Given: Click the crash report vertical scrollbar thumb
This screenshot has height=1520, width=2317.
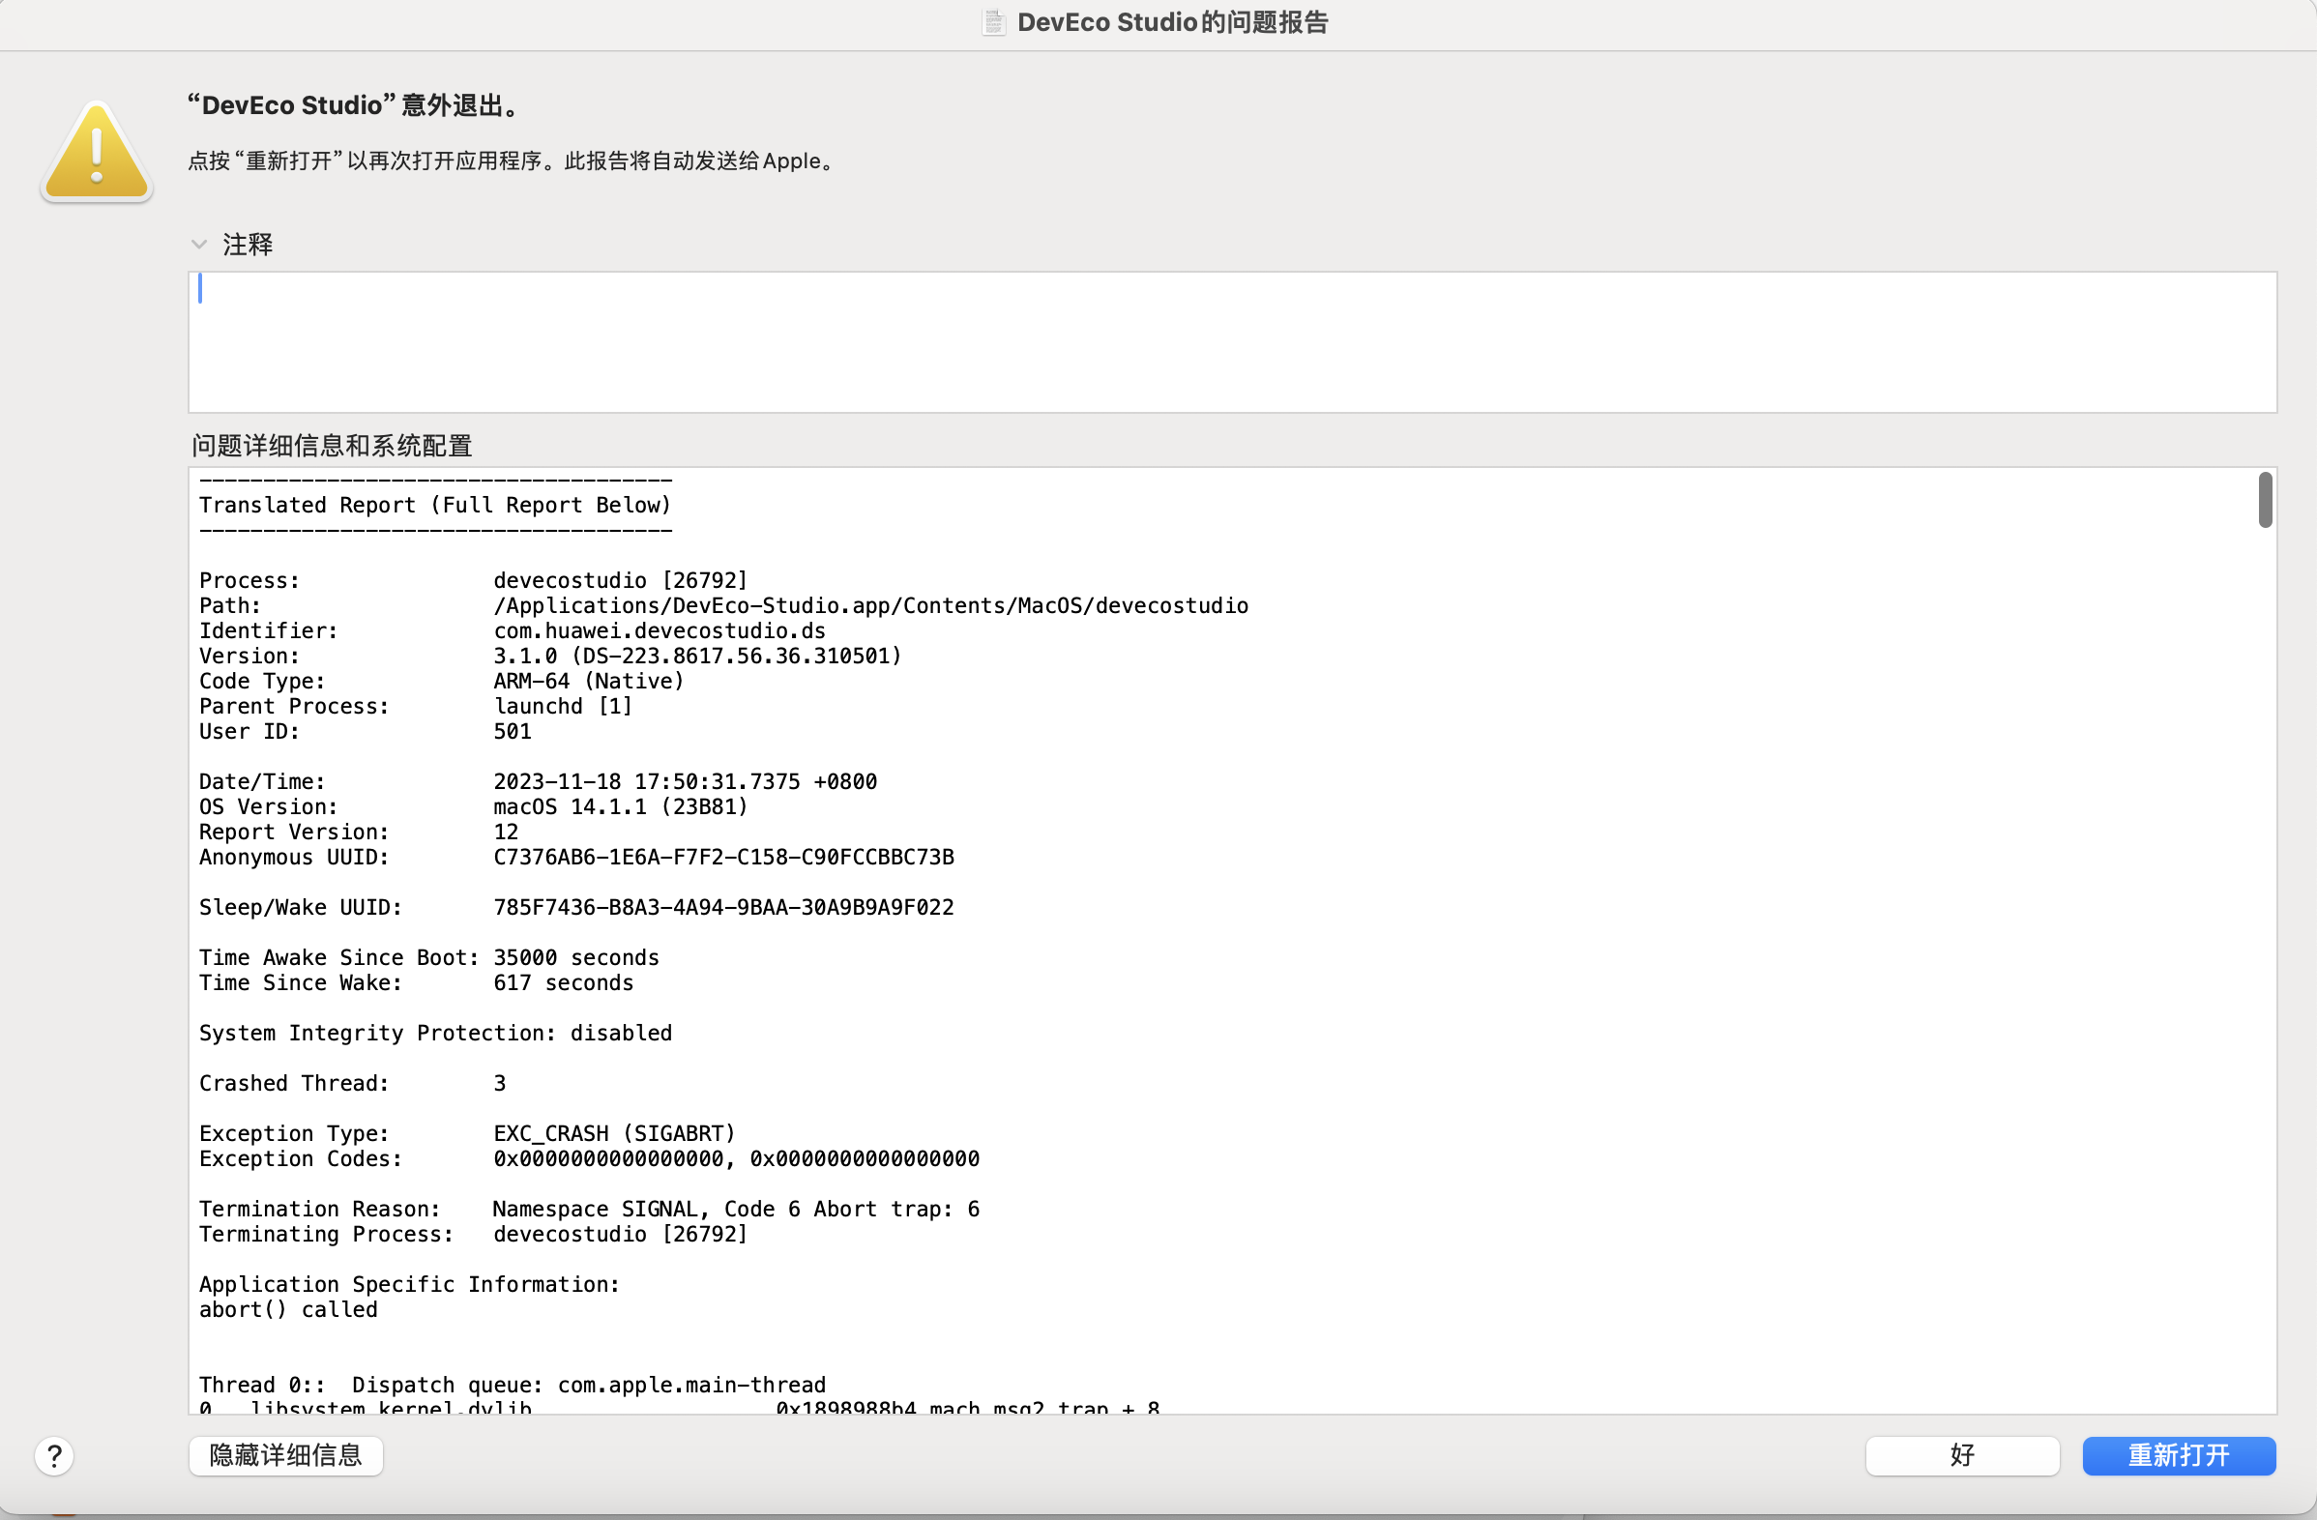Looking at the screenshot, I should point(2266,500).
